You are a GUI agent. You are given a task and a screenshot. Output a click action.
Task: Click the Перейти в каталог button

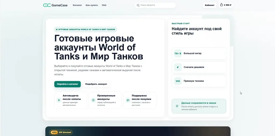(67, 84)
